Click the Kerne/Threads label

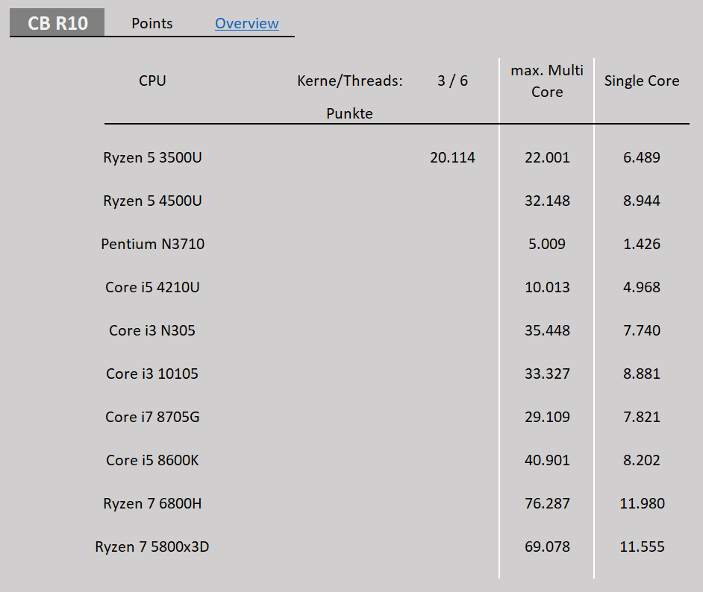[350, 81]
